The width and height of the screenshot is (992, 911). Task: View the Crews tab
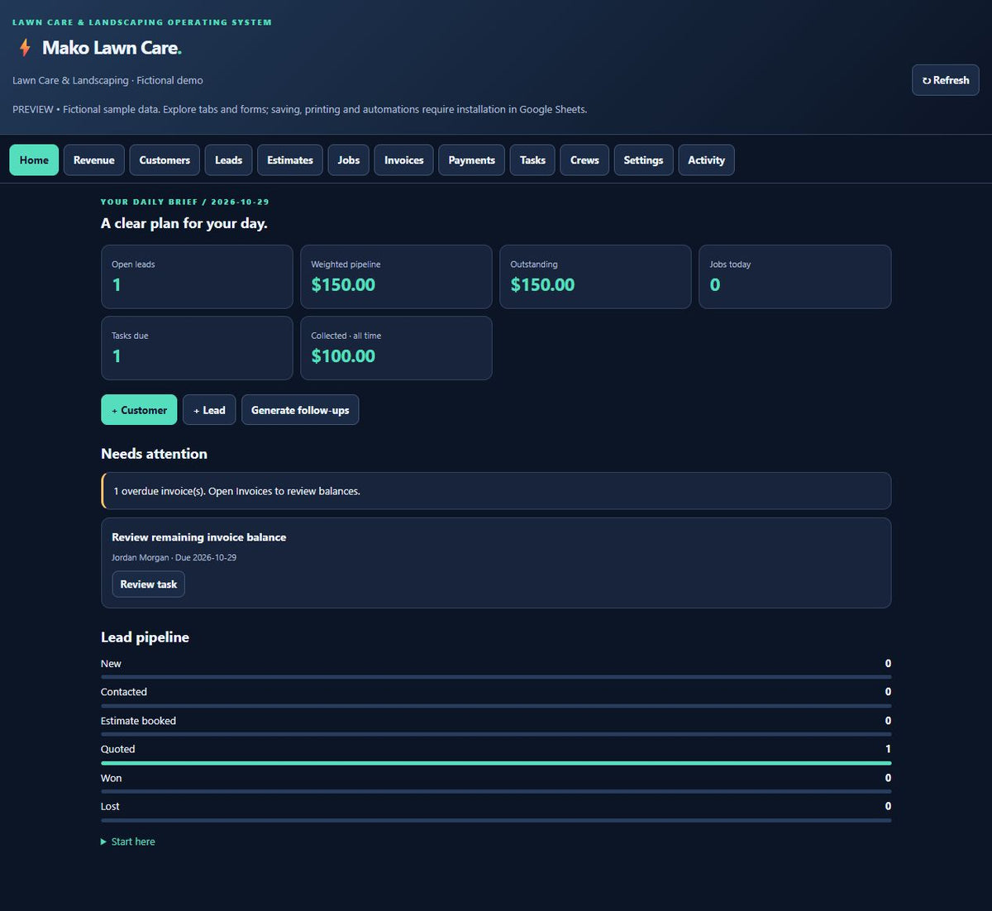click(584, 160)
